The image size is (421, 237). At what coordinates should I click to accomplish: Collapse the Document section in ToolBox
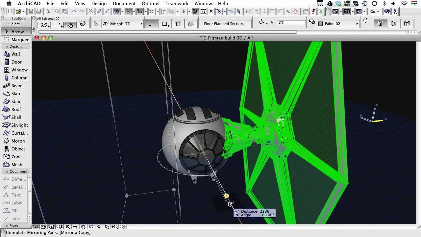point(7,172)
